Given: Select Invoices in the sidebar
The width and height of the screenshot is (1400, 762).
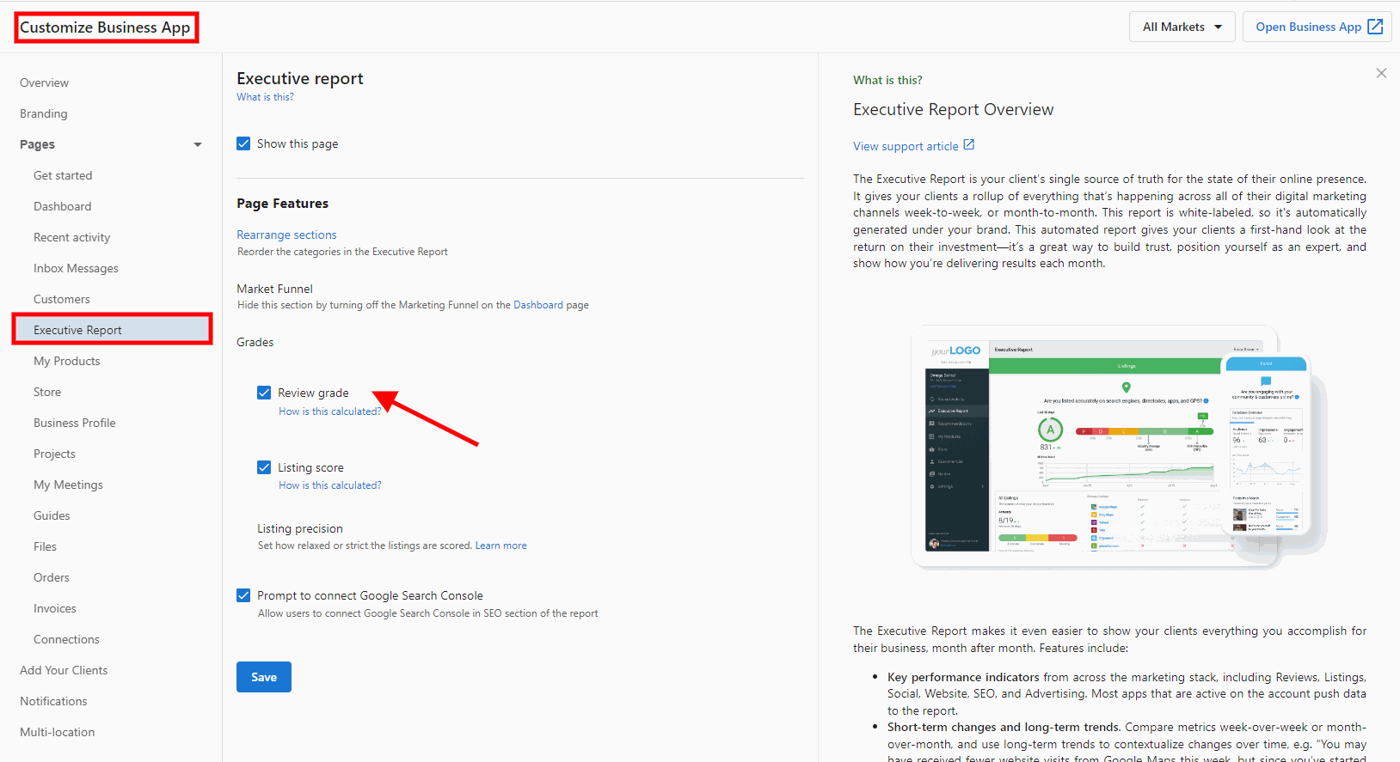Looking at the screenshot, I should tap(55, 608).
